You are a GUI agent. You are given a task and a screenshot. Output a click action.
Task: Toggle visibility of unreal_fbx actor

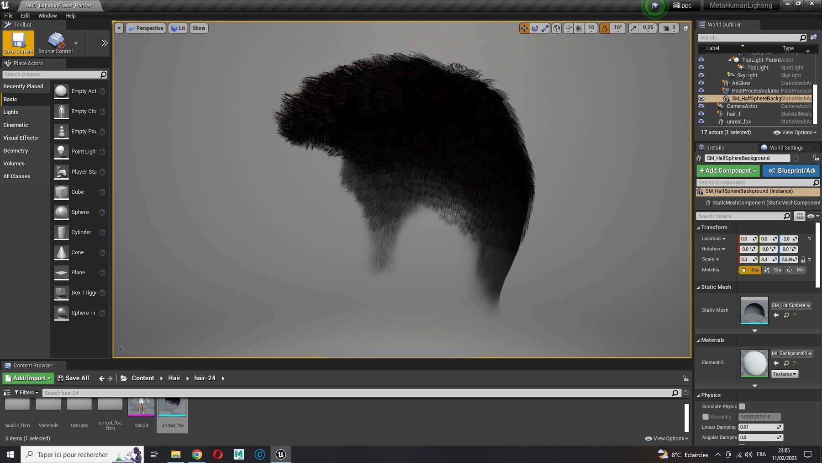tap(701, 122)
